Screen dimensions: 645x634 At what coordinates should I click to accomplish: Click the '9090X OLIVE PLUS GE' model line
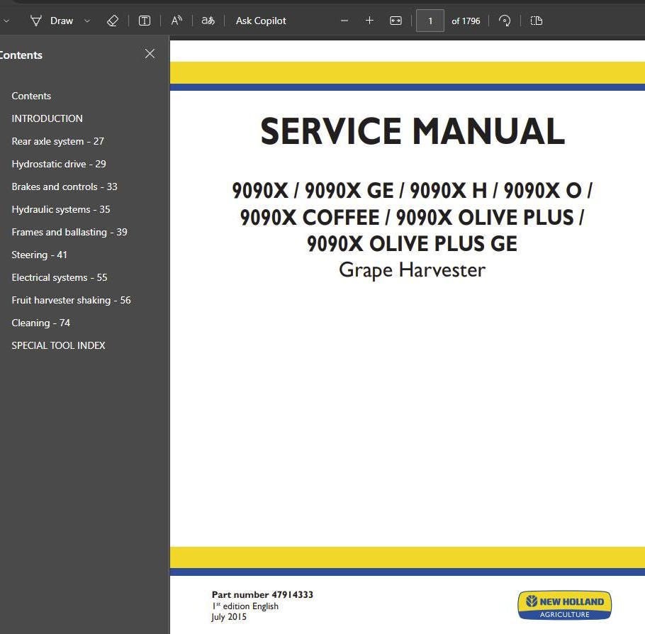coord(413,243)
